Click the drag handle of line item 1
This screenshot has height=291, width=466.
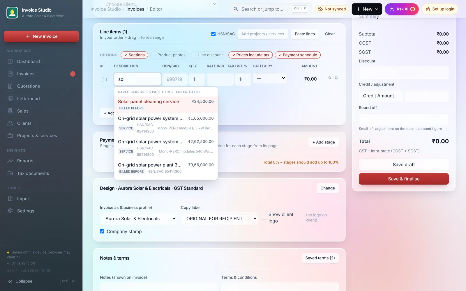[103, 79]
